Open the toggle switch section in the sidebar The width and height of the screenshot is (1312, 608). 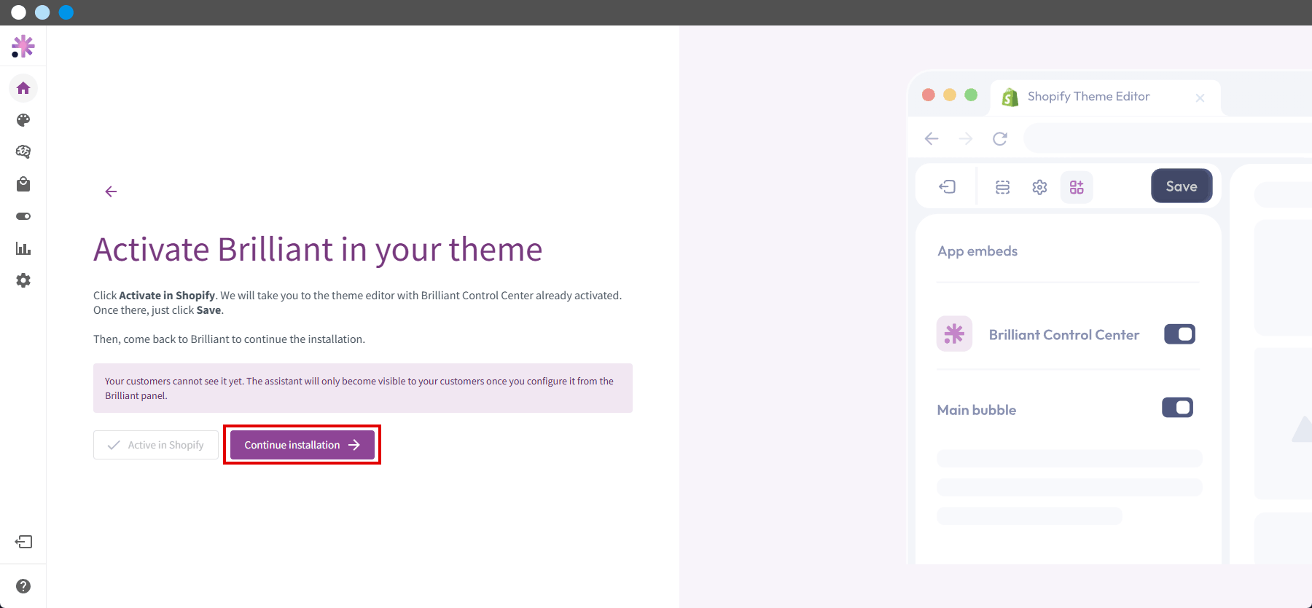(23, 216)
